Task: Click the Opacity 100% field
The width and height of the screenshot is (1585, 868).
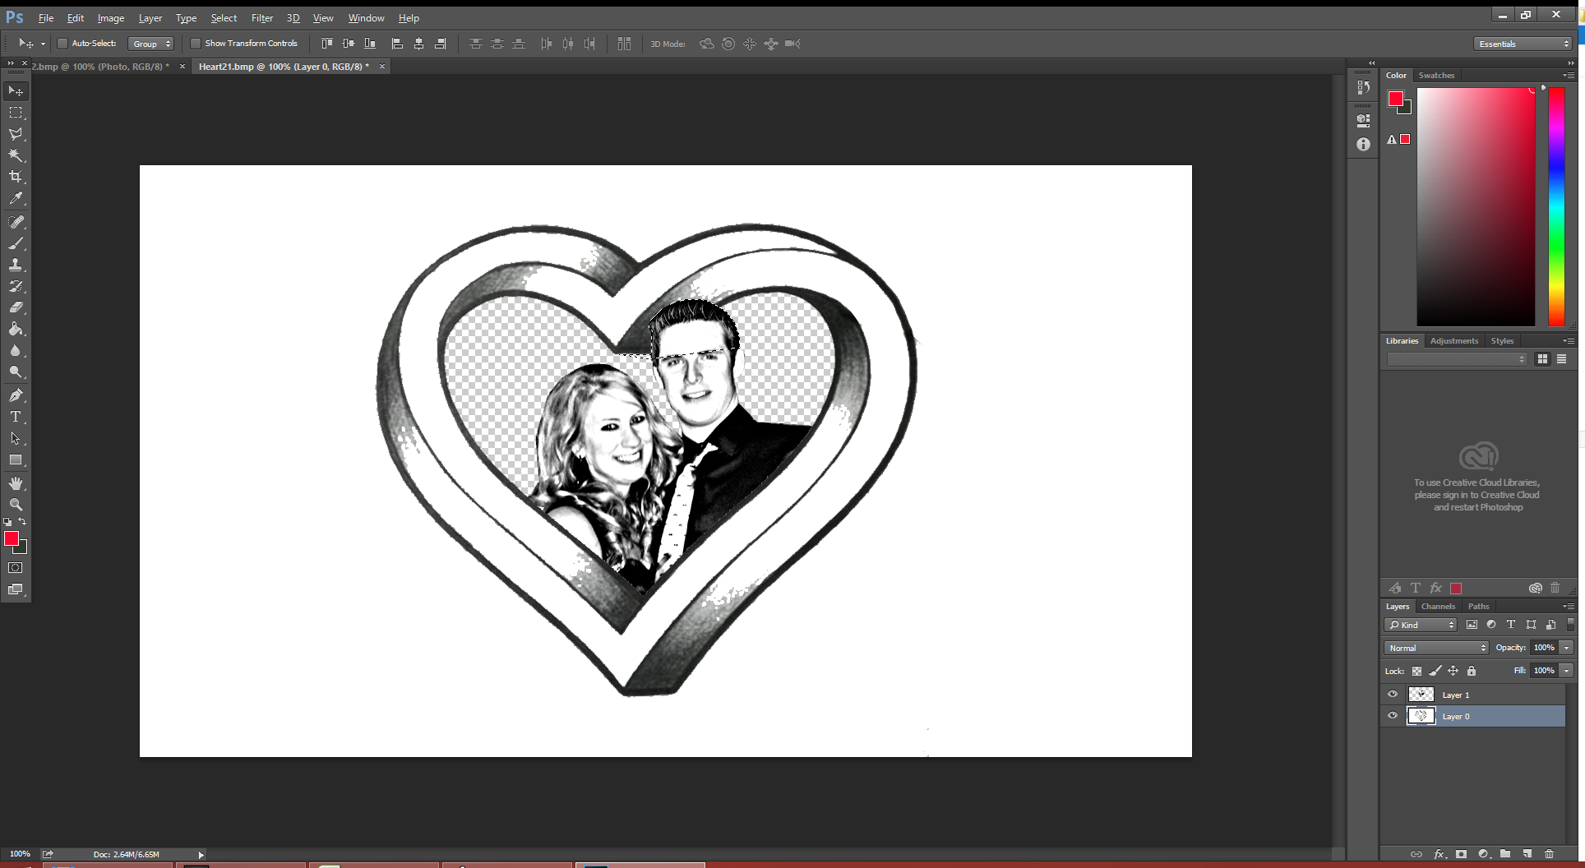Action: (x=1544, y=648)
